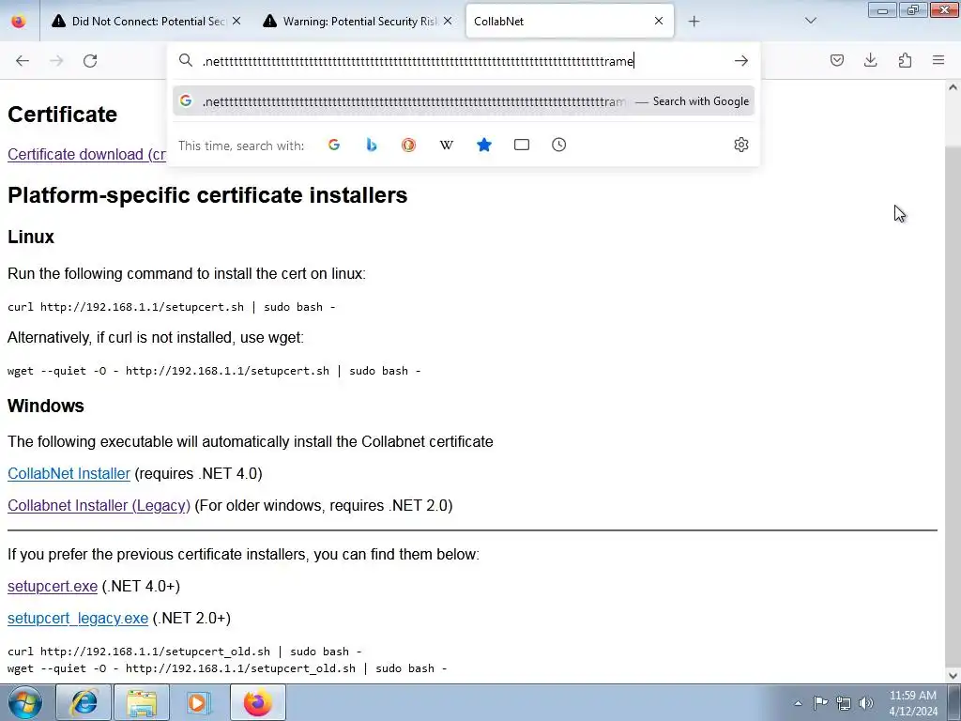Click the page scrollbar up arrow
The width and height of the screenshot is (961, 721).
(953, 87)
